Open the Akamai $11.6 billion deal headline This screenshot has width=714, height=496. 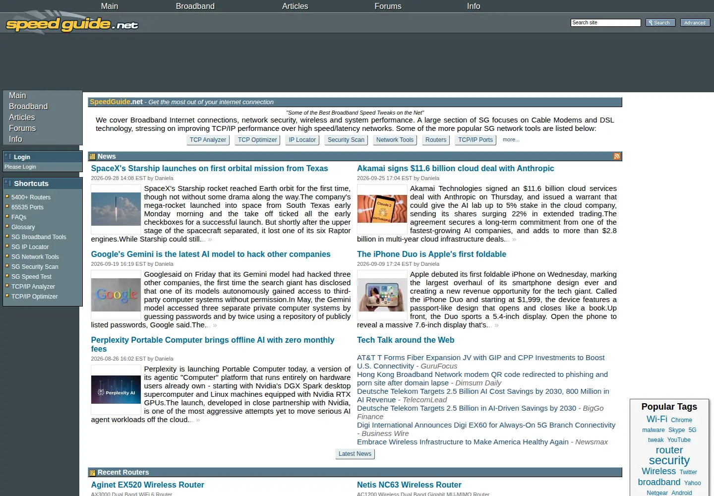[456, 169]
